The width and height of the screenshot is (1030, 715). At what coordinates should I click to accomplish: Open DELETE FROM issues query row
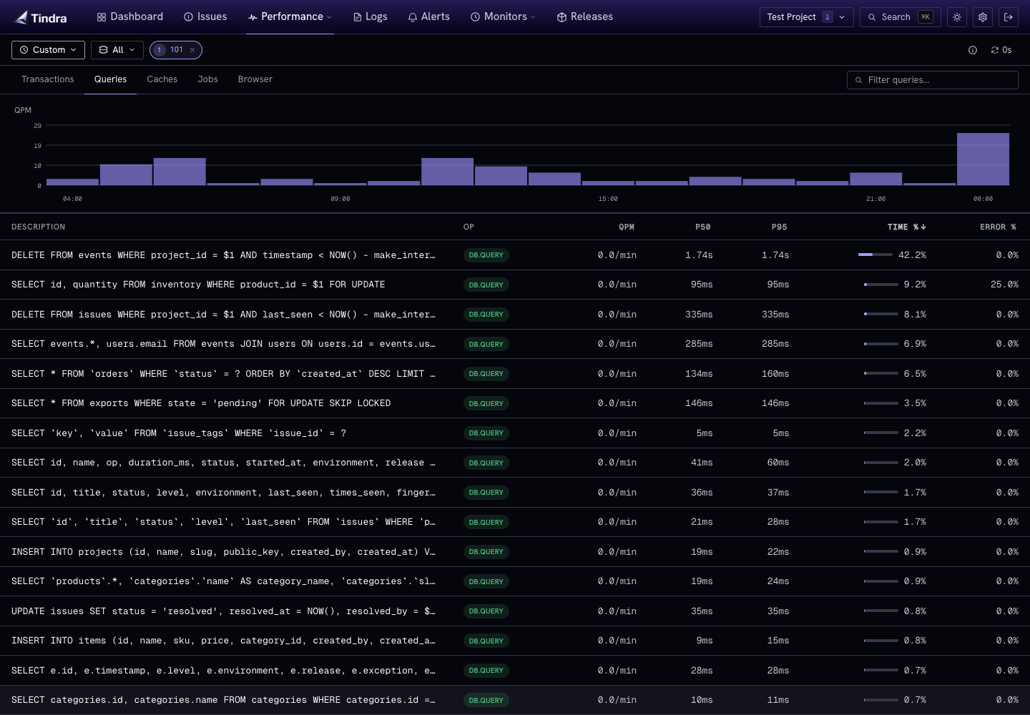tap(515, 315)
